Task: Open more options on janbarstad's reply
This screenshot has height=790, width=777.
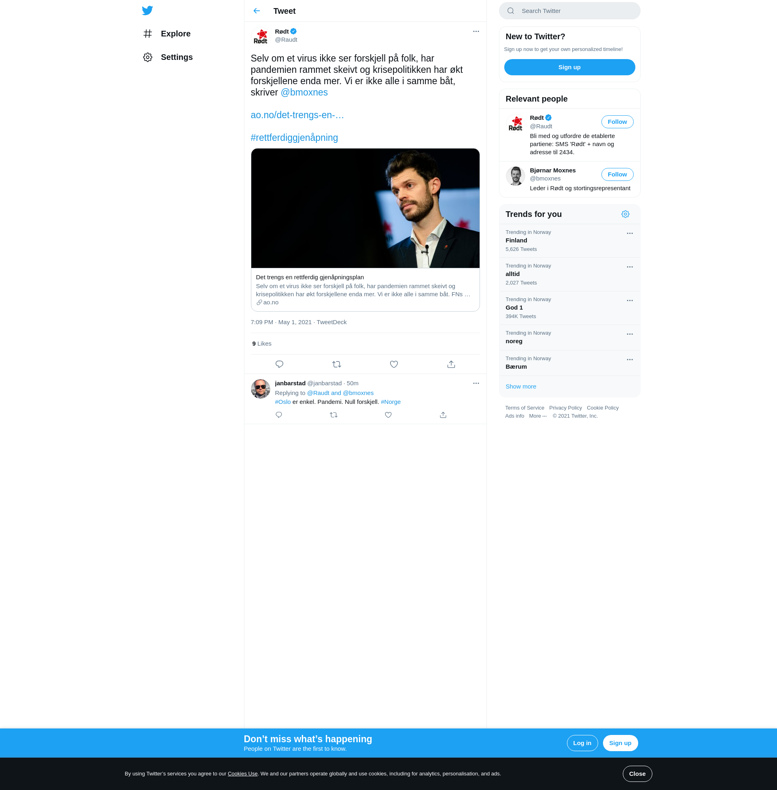Action: pyautogui.click(x=476, y=383)
